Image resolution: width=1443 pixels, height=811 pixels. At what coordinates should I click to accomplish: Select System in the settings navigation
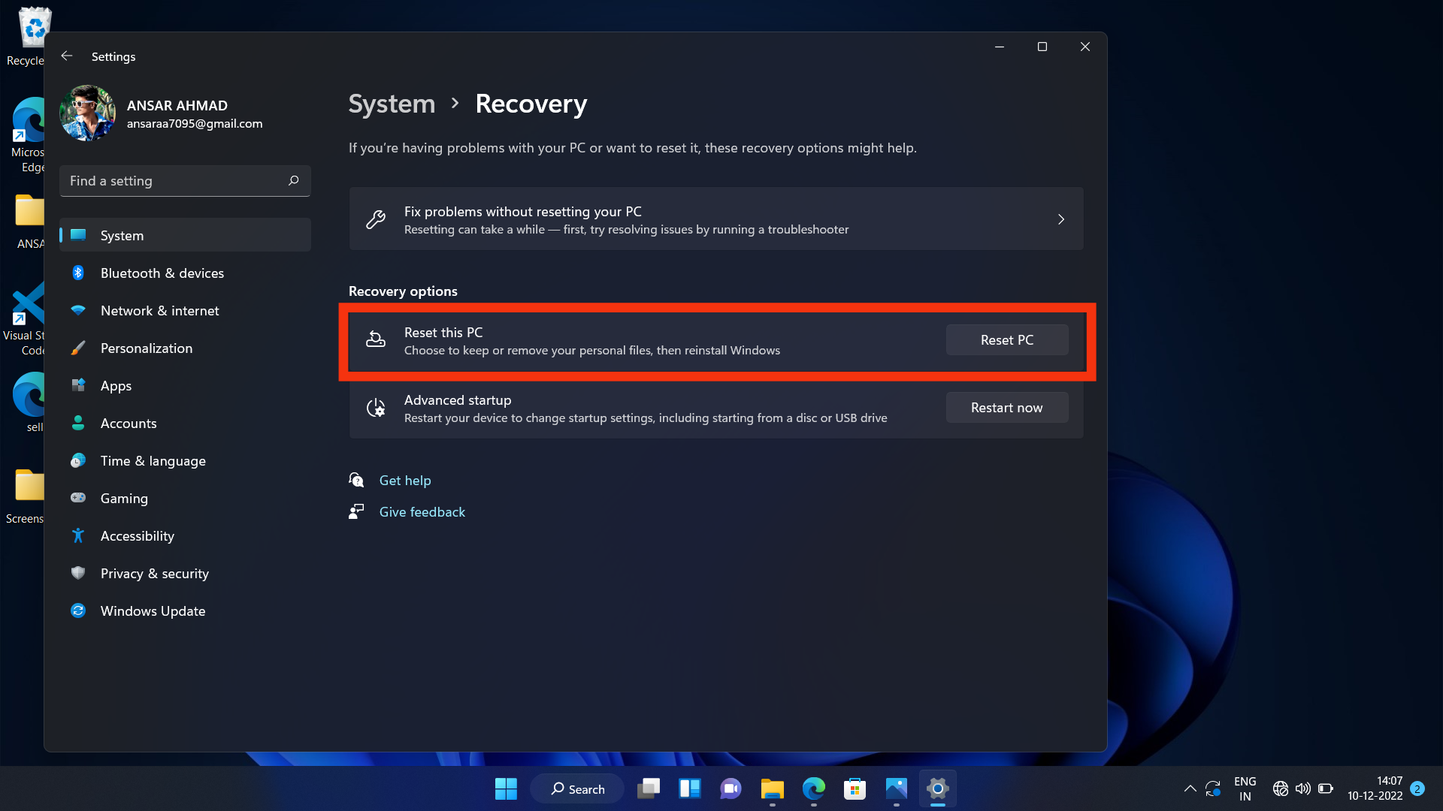click(123, 235)
